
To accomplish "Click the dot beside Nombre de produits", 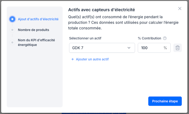I will (x=12, y=30).
